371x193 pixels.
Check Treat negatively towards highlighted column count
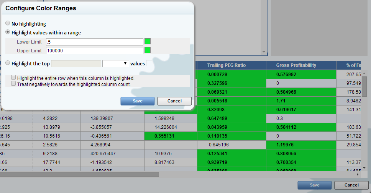14,84
